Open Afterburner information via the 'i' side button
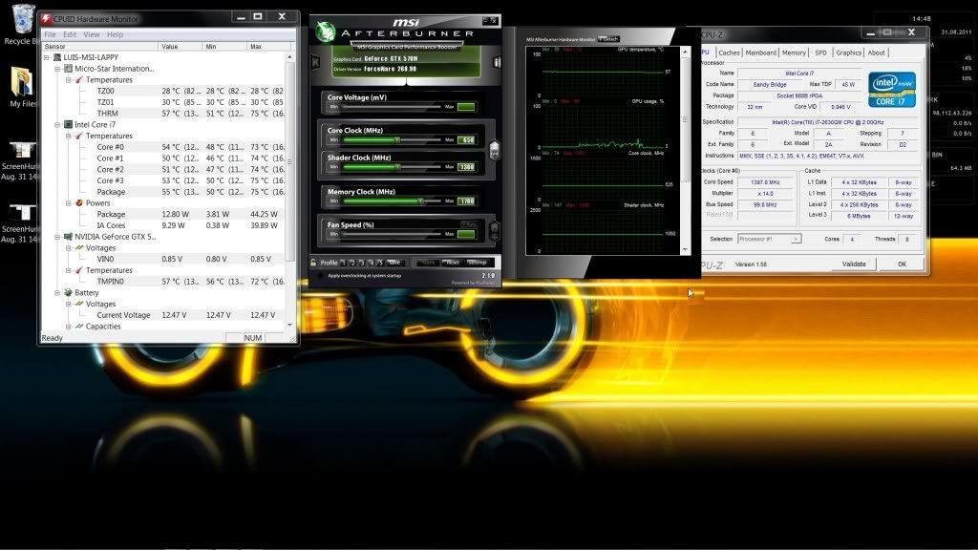 tap(497, 62)
